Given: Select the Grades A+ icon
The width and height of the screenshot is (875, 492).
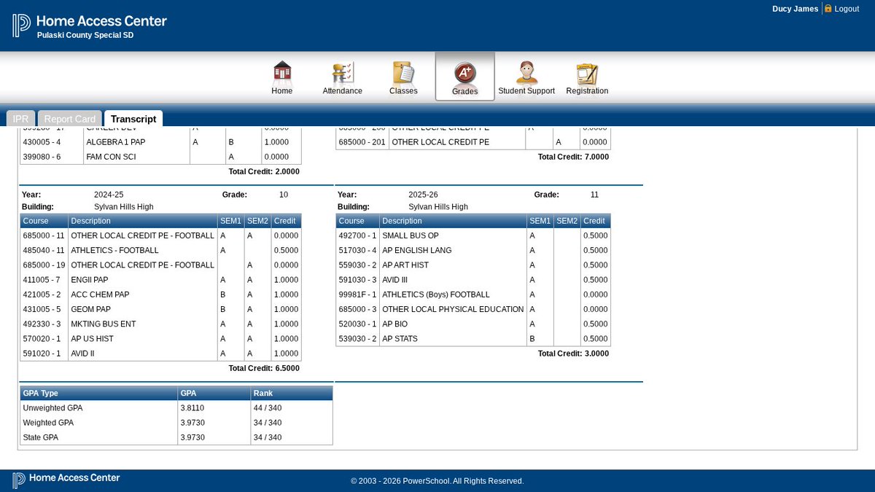Looking at the screenshot, I should 464,73.
